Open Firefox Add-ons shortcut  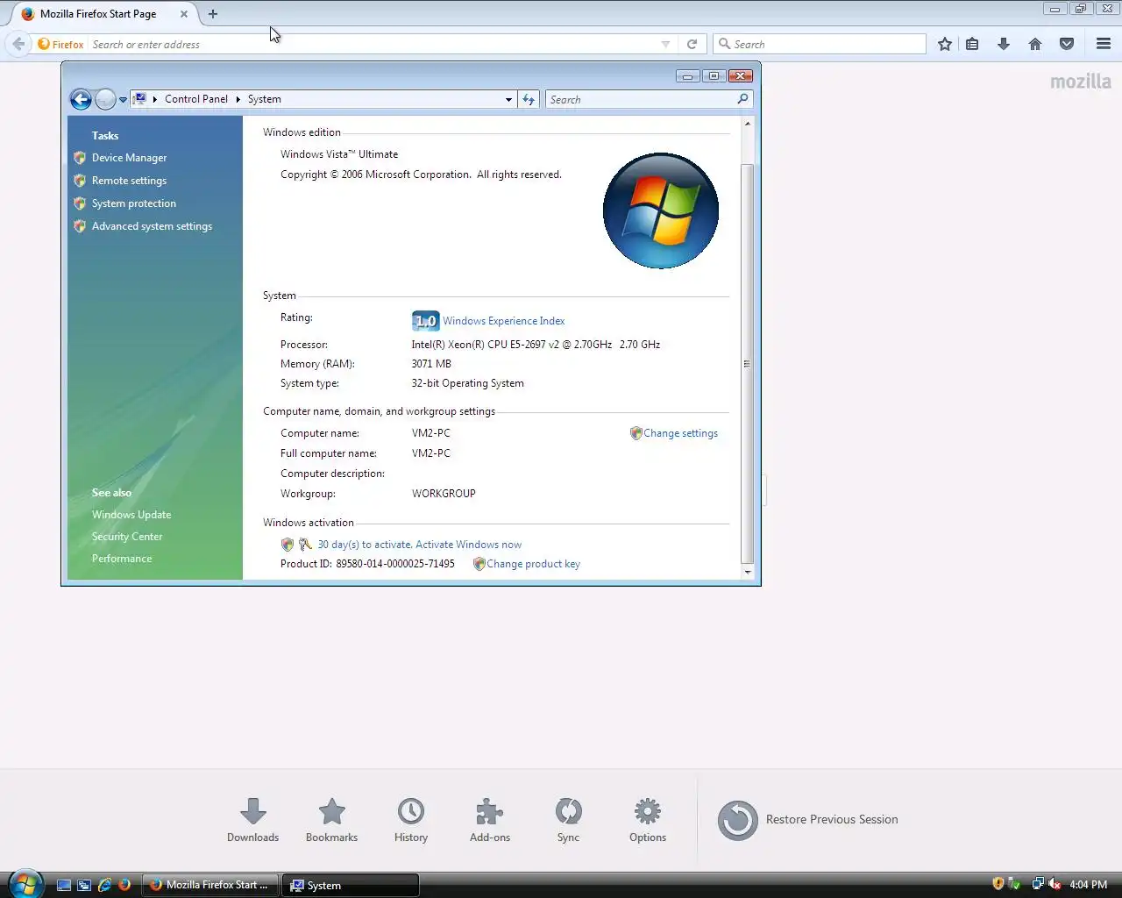489,820
